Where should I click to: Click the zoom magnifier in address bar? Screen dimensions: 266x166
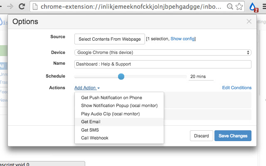(x=230, y=7)
